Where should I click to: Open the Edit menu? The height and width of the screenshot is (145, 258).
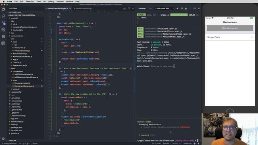pos(22,1)
